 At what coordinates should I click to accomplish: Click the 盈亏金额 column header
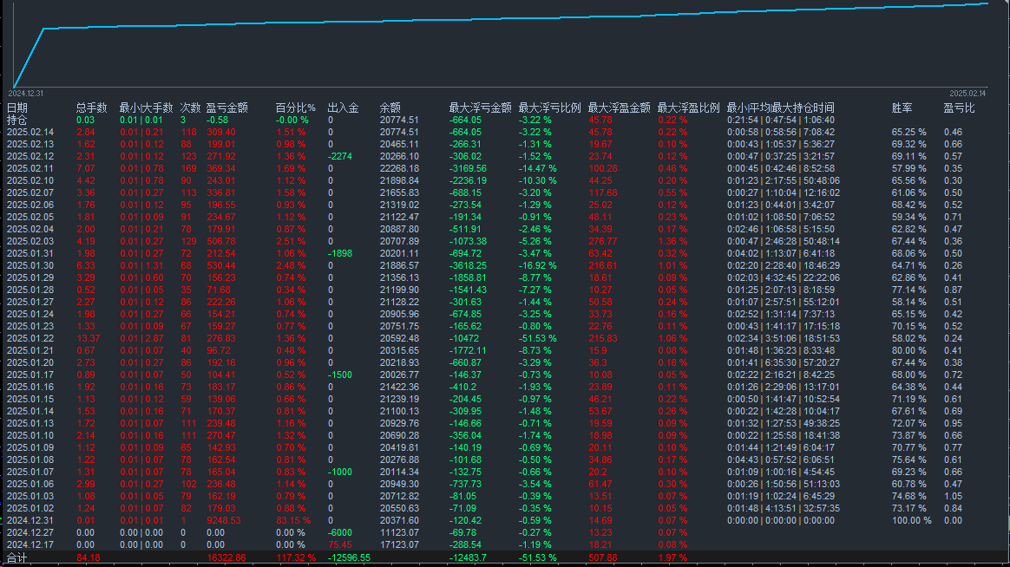(x=226, y=108)
